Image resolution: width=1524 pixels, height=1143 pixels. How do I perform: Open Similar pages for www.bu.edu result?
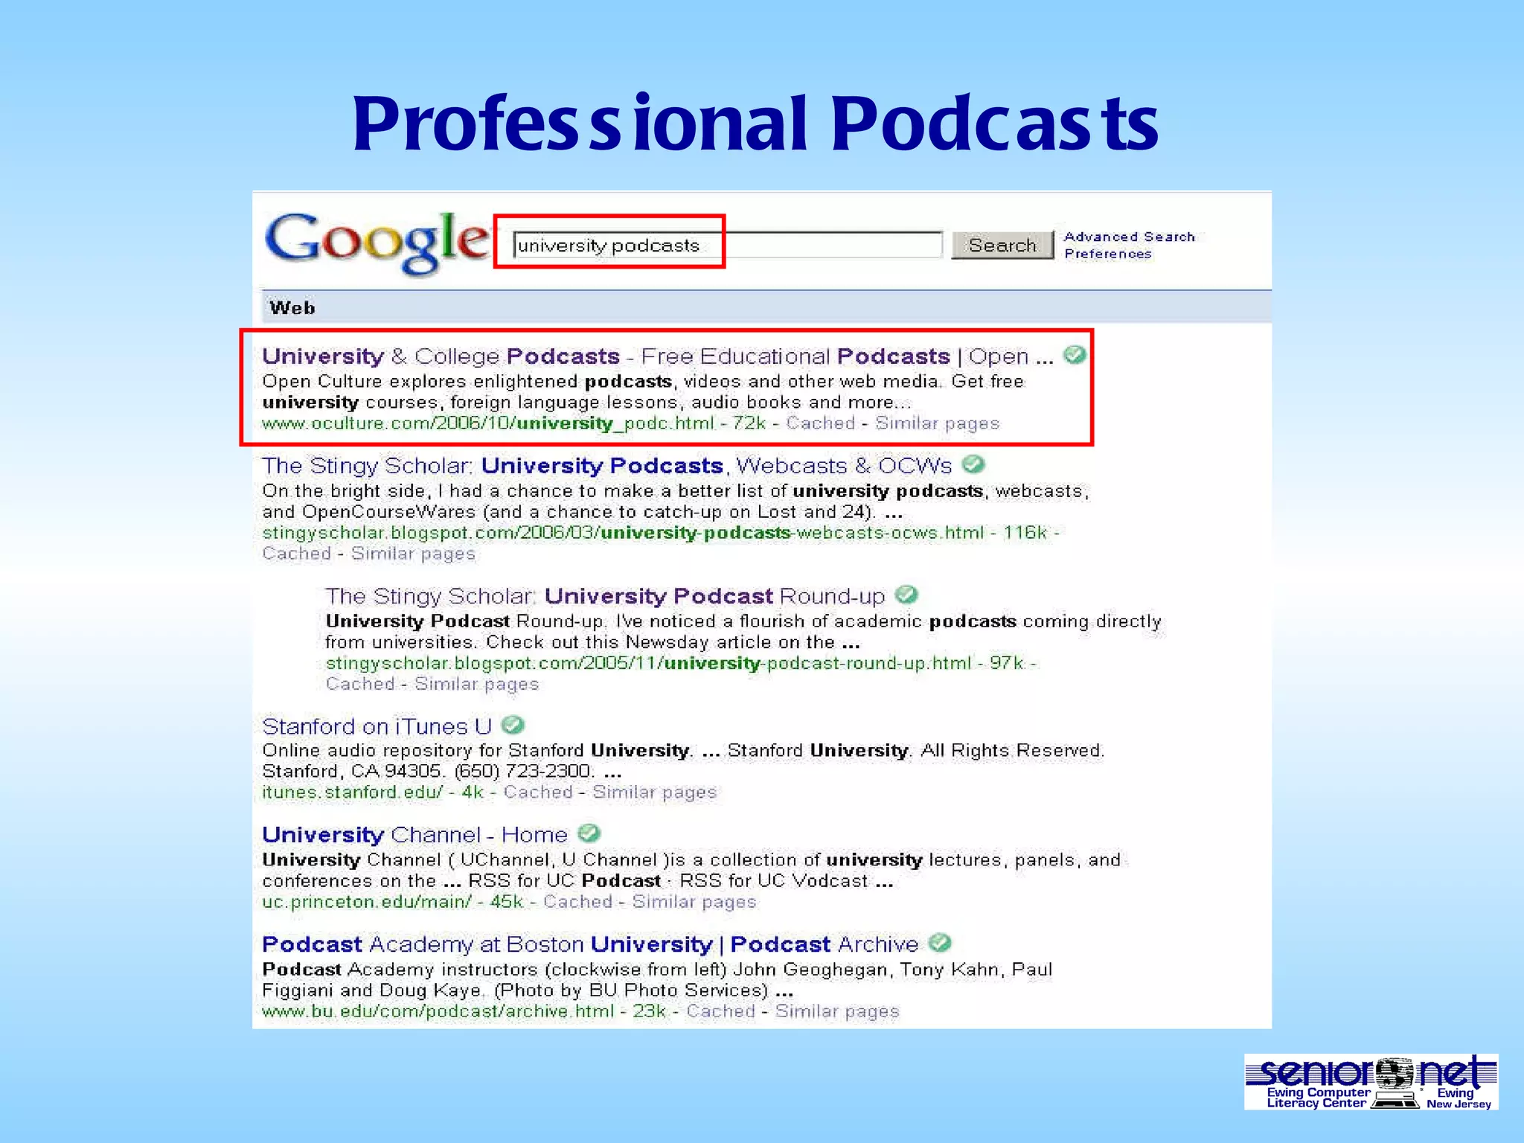point(837,1011)
